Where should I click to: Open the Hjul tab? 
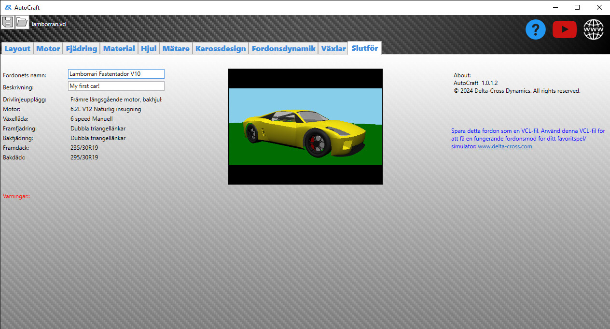pyautogui.click(x=149, y=49)
